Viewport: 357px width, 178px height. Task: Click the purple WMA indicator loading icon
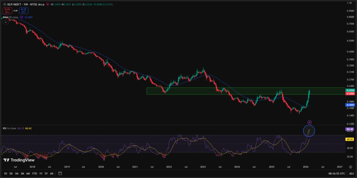[x=22, y=17]
